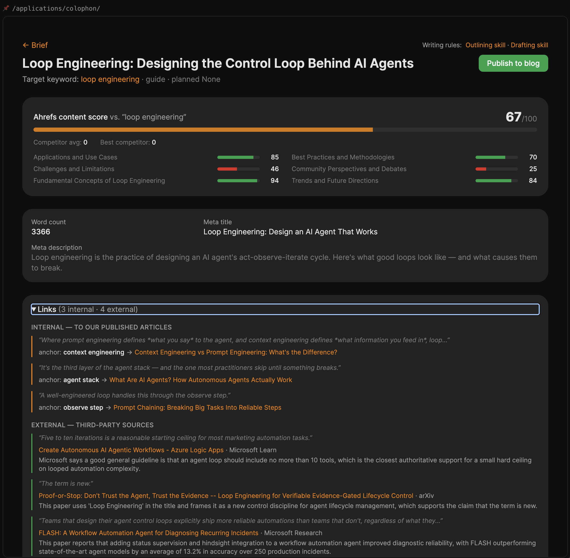The height and width of the screenshot is (558, 570).
Task: Click the INTERNAL — TO OUR PUBLISHED ARTICLES heading
Action: point(101,327)
